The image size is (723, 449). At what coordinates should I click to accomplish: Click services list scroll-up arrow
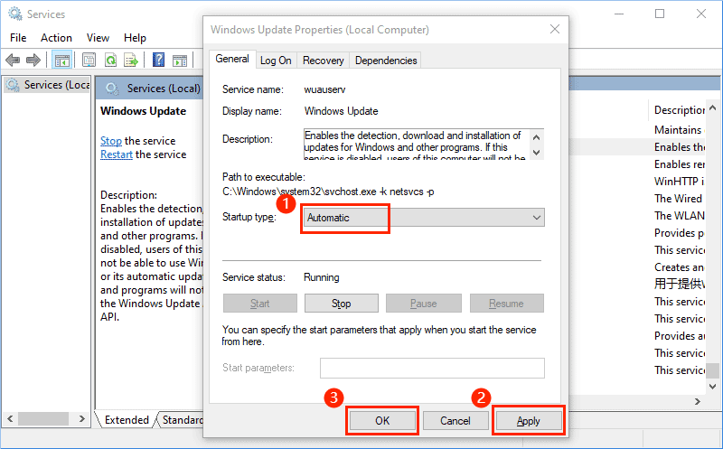(x=713, y=108)
